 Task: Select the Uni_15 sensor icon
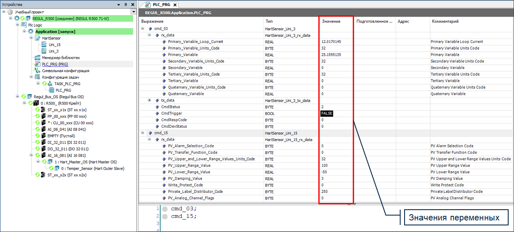44,45
